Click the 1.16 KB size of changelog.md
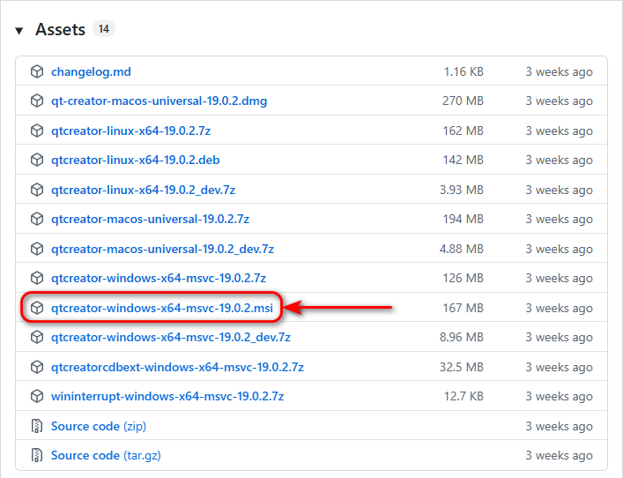 tap(464, 71)
